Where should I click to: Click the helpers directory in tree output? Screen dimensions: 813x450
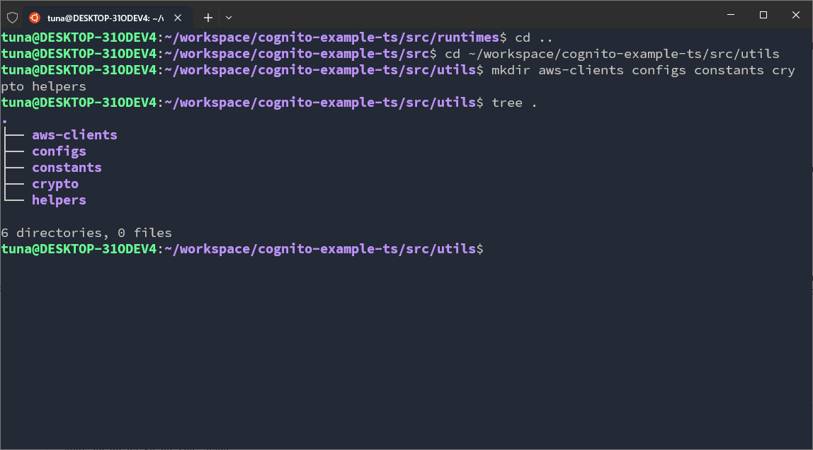coord(59,200)
